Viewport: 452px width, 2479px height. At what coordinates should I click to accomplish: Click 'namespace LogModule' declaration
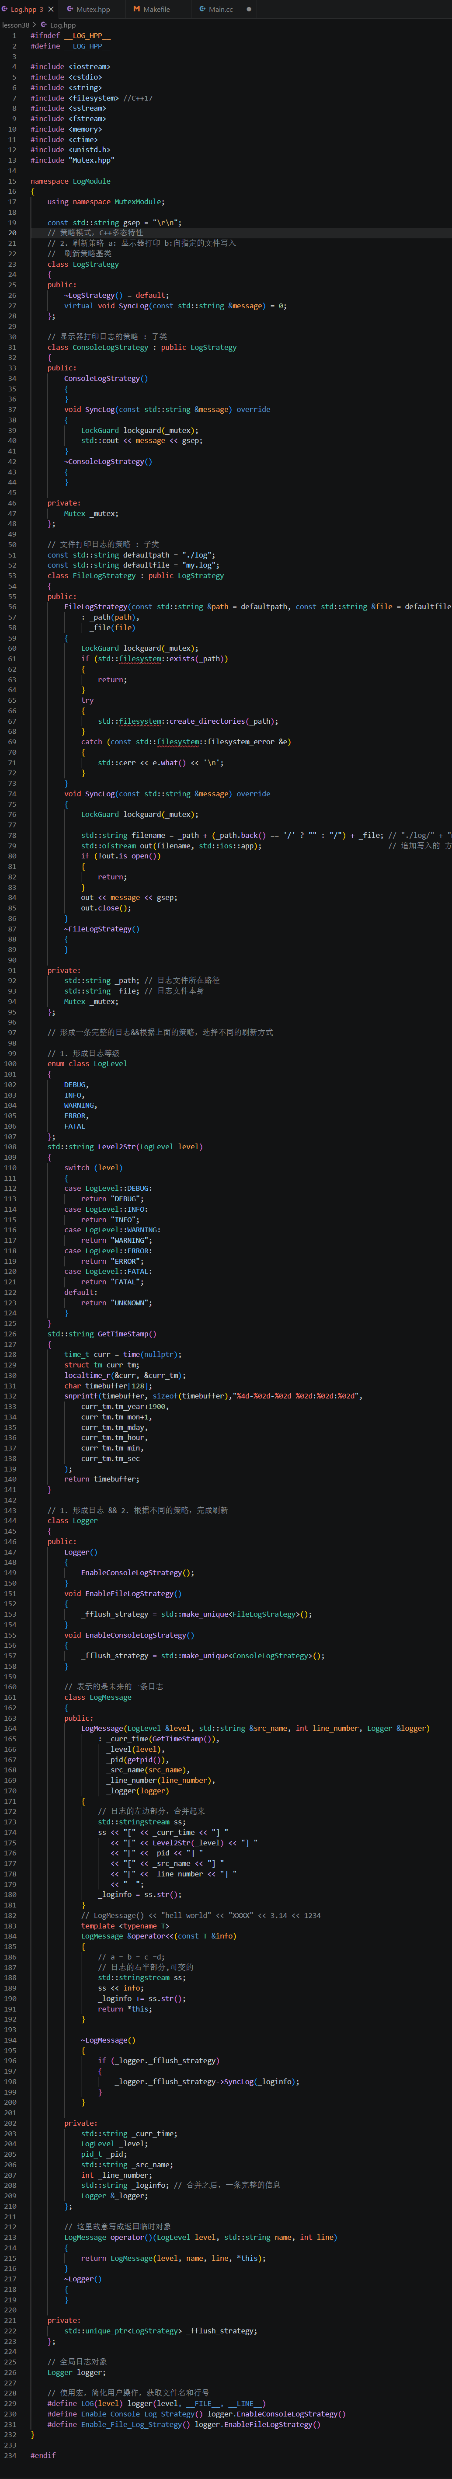point(70,181)
